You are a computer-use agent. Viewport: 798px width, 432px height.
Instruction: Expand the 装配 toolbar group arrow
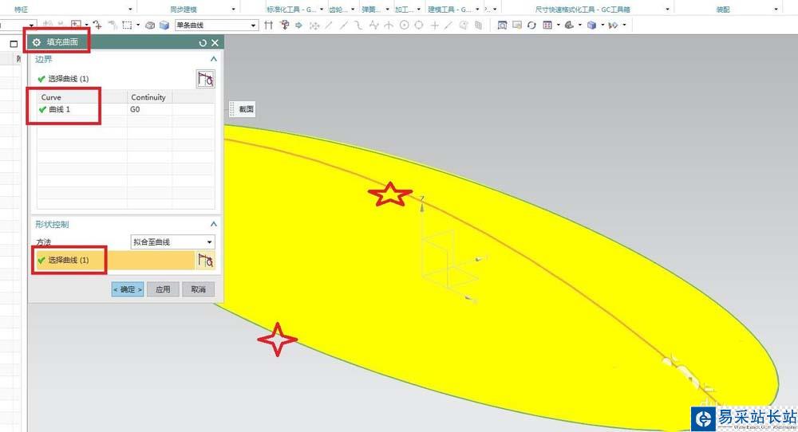776,9
